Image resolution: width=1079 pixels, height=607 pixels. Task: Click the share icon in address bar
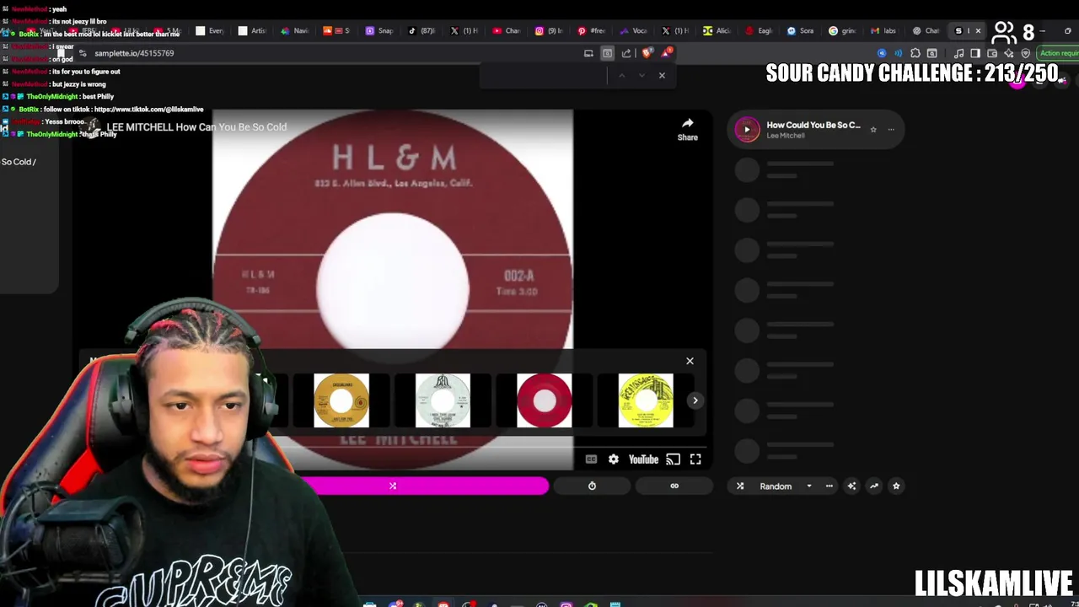626,53
